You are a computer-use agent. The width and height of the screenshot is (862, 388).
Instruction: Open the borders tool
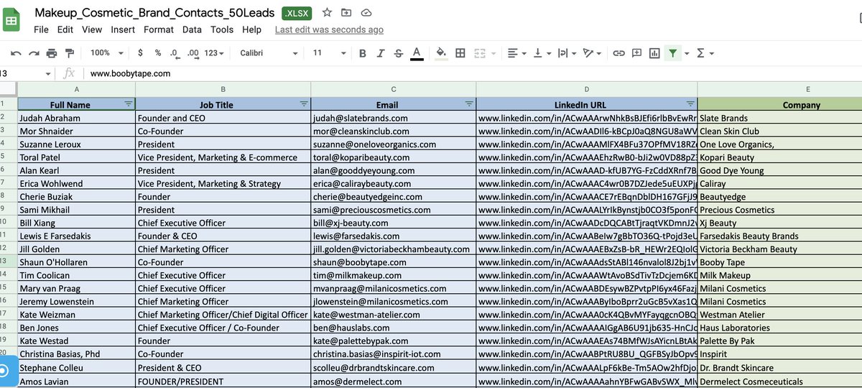[x=460, y=53]
